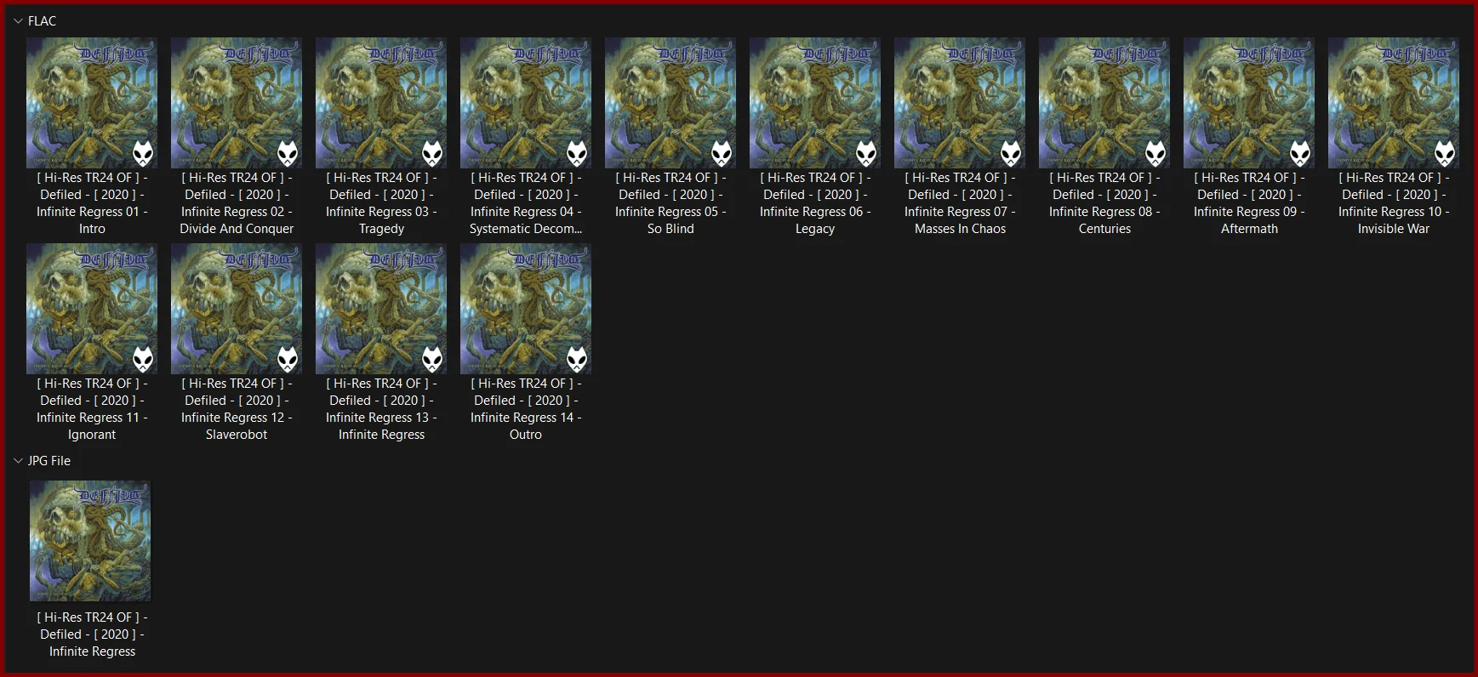Click the file name ending in "12 - Slaverobot"

click(237, 409)
